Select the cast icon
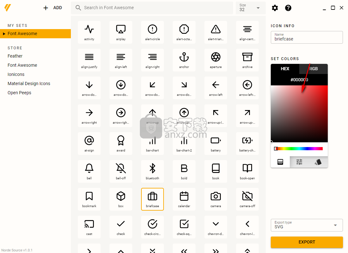Screen dimensions: 348x253 pyautogui.click(x=89, y=227)
